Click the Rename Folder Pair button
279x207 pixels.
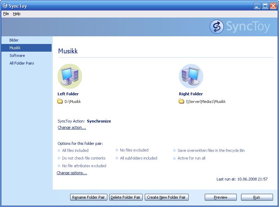[89, 197]
